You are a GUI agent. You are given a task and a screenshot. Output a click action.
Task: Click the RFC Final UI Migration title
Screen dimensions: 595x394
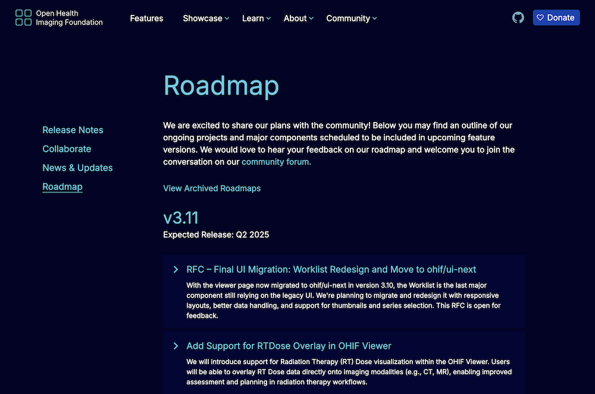[331, 270]
